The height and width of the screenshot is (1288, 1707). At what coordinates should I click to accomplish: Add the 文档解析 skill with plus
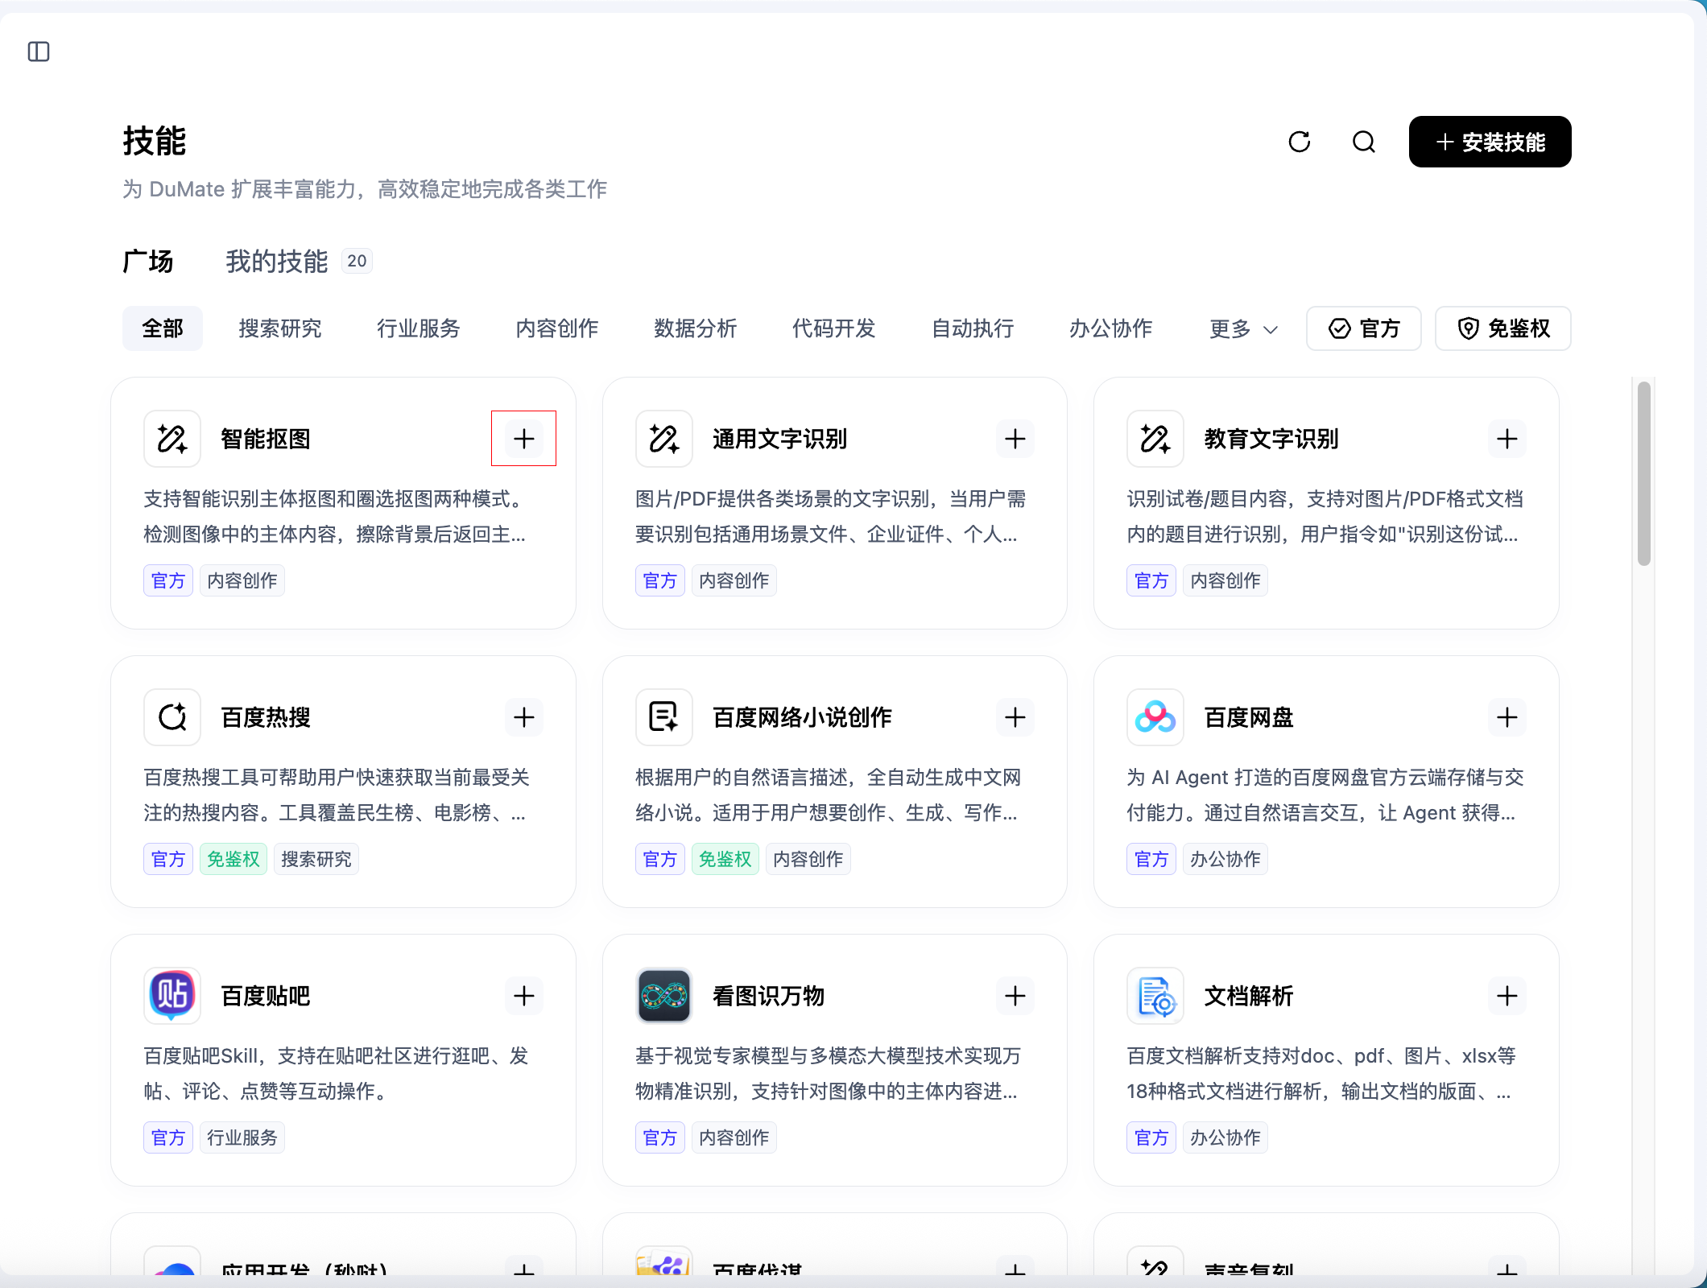[x=1507, y=996]
